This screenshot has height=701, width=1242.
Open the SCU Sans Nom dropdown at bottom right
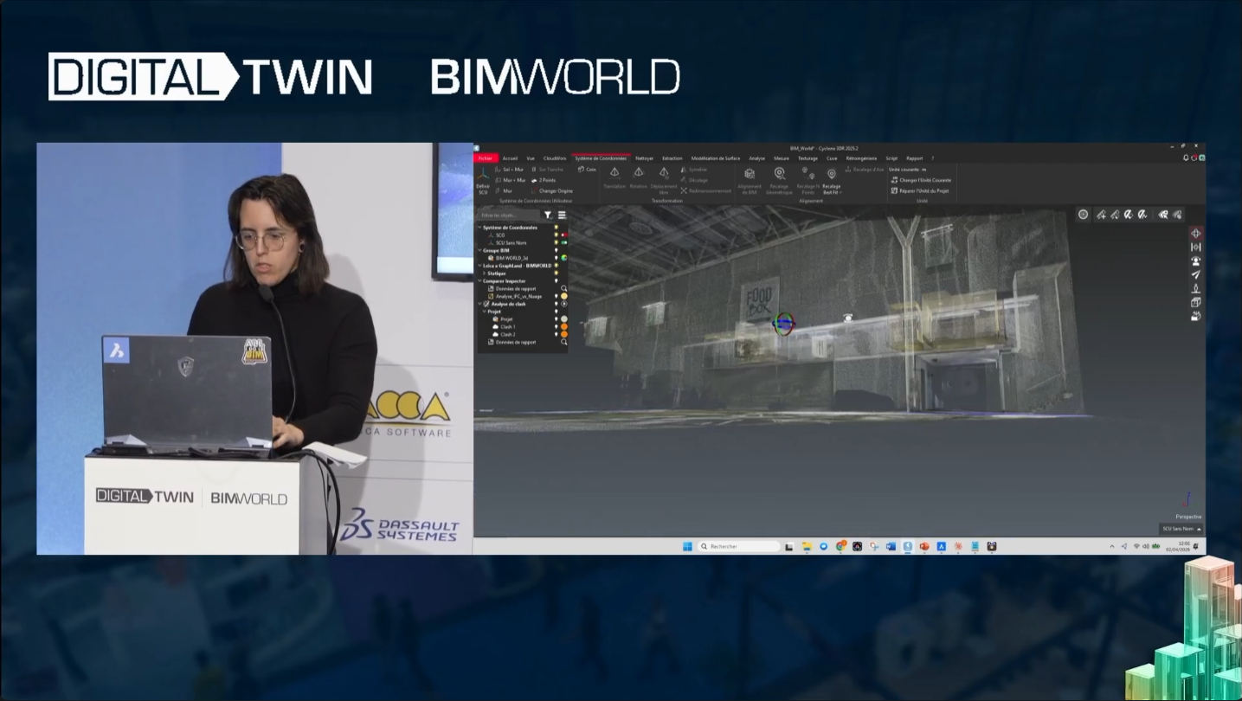[1181, 529]
